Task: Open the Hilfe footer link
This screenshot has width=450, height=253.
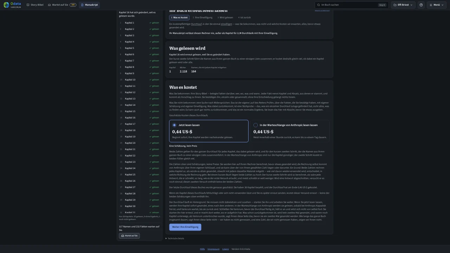Action: 202,249
